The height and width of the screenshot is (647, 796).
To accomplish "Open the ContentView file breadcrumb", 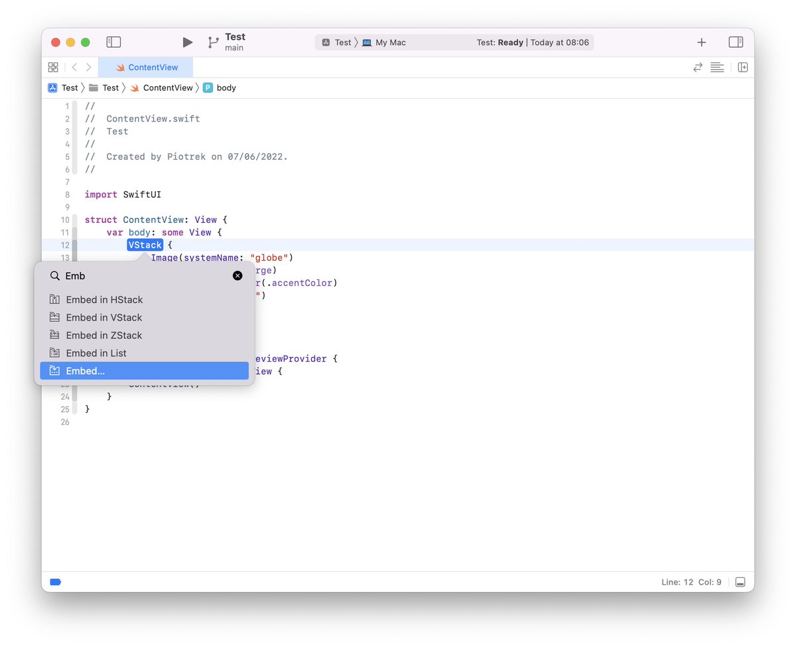I will 161,88.
